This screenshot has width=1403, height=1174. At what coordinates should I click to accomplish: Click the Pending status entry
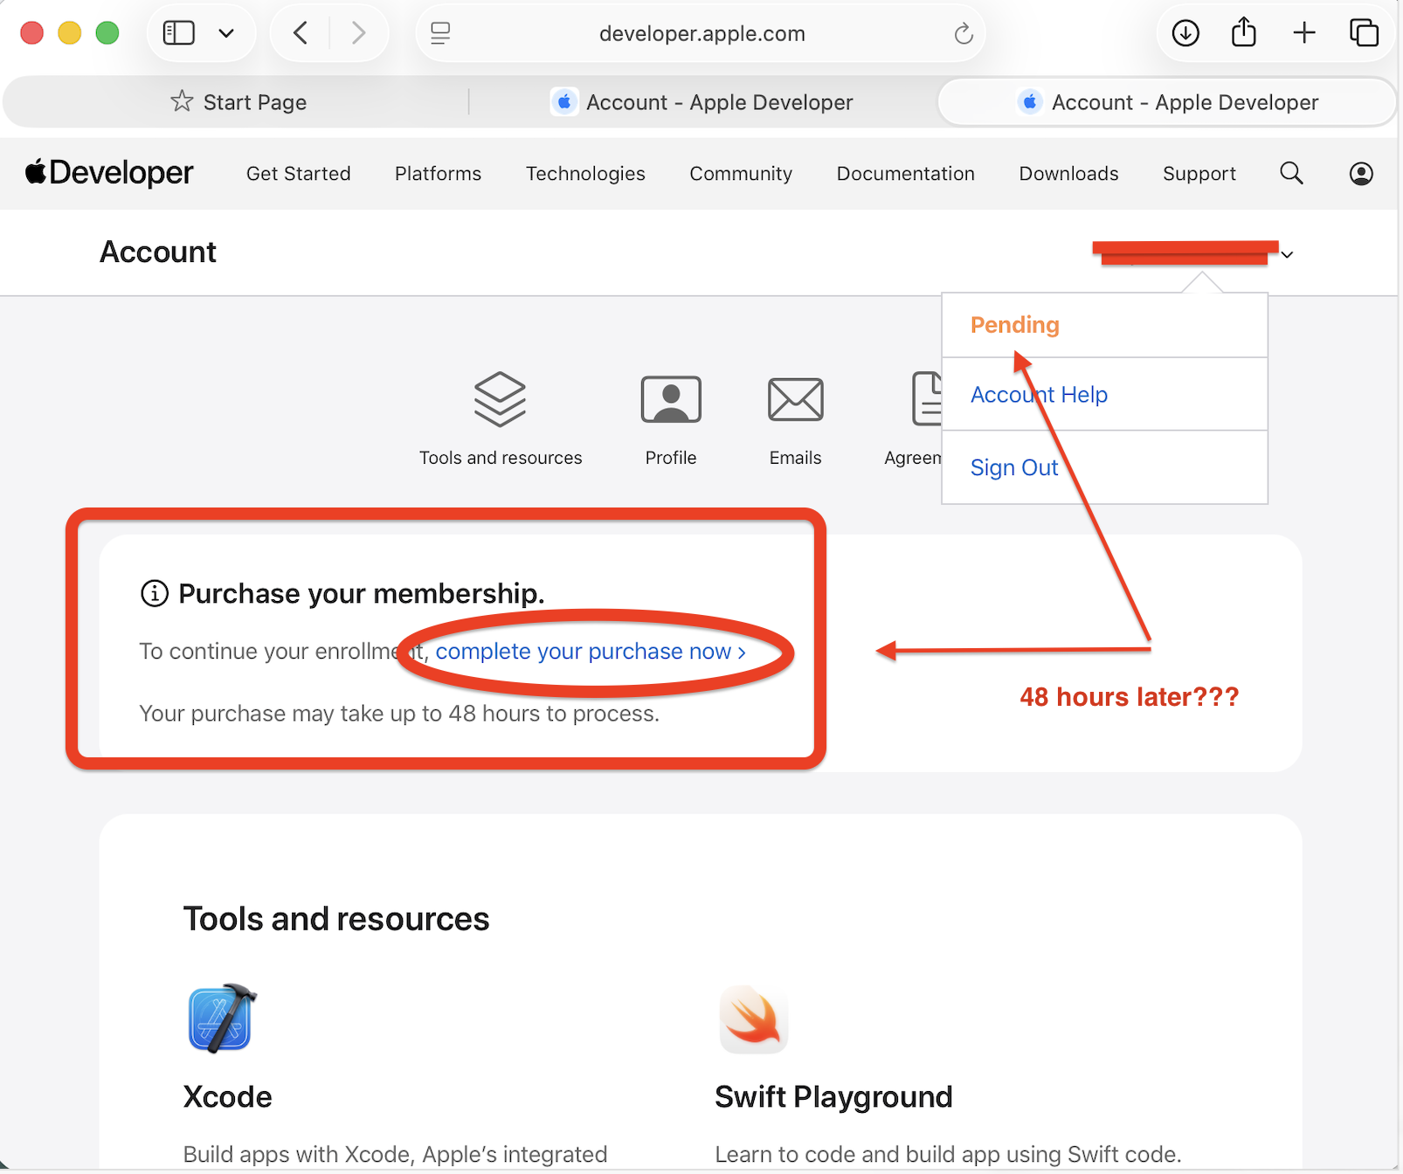[1014, 325]
